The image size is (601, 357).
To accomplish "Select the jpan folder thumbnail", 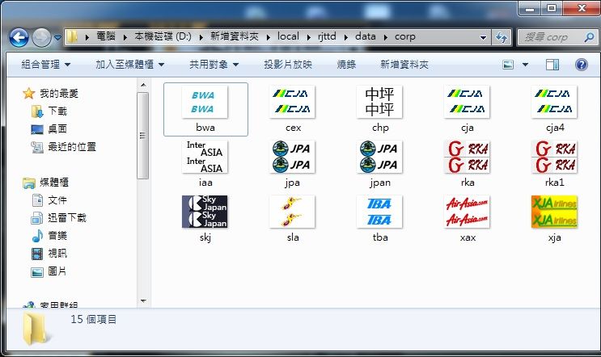I will click(380, 157).
